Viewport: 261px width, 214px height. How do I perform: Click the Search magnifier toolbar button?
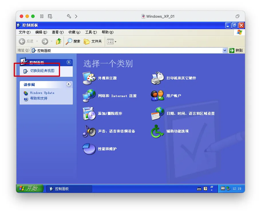(x=73, y=41)
